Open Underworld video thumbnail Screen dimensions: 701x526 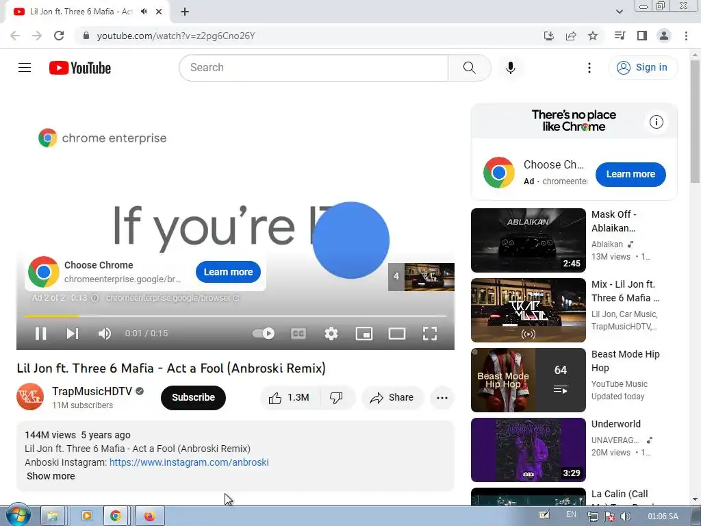[x=528, y=449]
